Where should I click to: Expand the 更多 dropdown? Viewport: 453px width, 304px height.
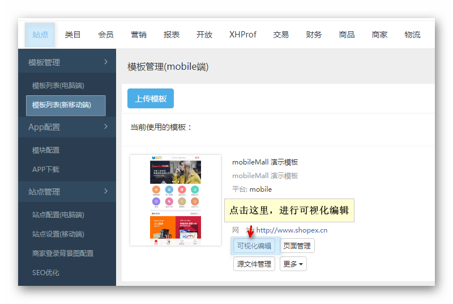point(293,264)
